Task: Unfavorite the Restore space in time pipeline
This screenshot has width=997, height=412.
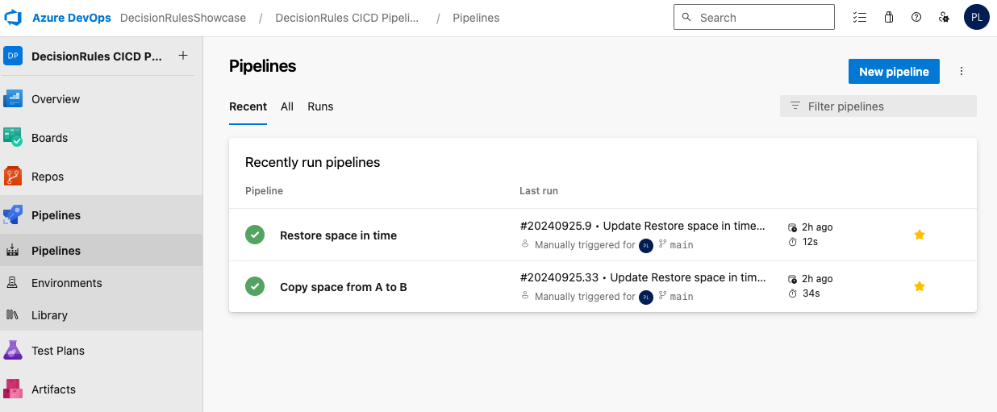Action: pos(919,235)
